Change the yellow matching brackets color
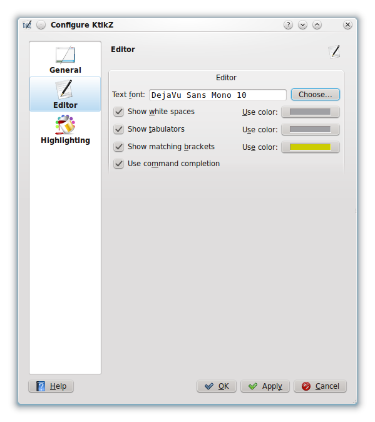375x422 pixels. click(311, 147)
